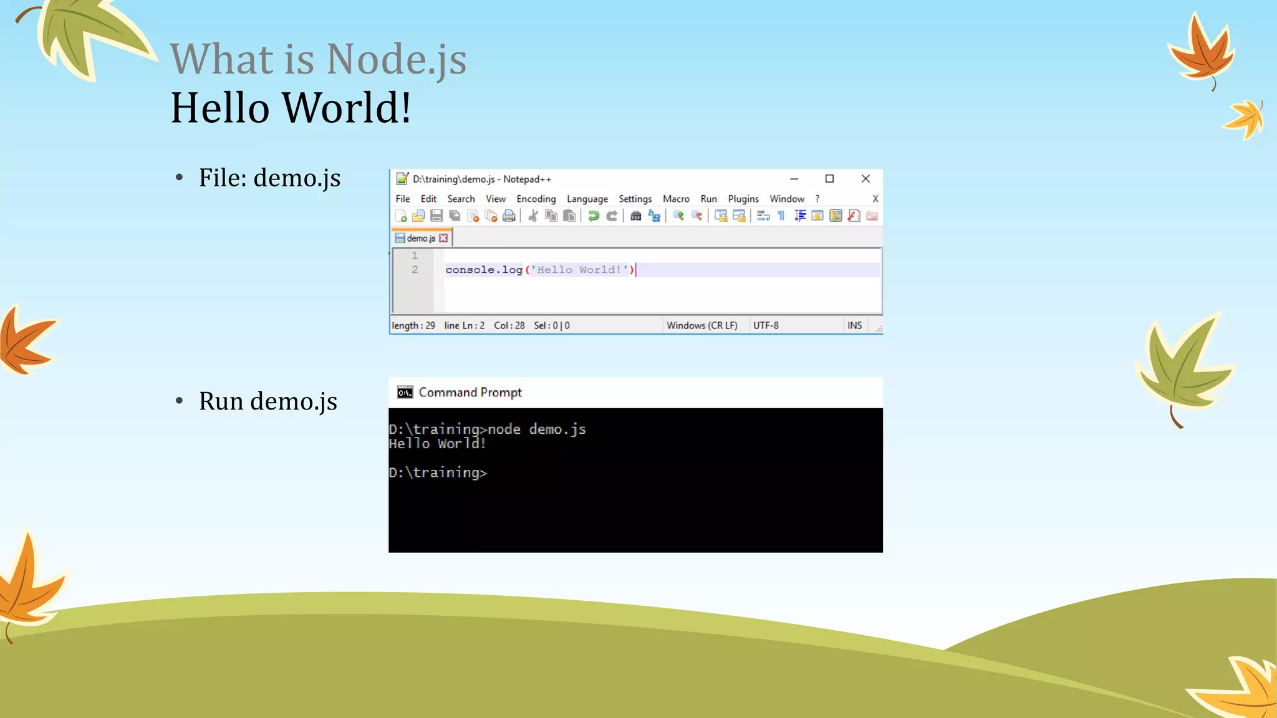The height and width of the screenshot is (718, 1277).
Task: Click the Replace toolbar icon
Action: 654,216
